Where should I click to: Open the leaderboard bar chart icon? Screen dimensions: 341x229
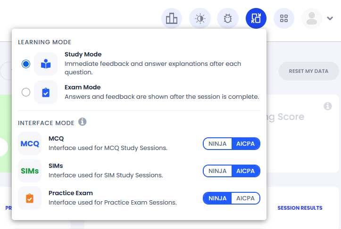[x=172, y=18]
